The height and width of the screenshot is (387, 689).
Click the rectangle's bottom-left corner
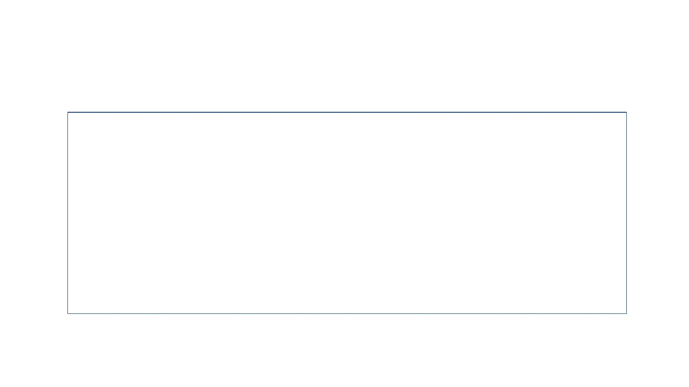[x=67, y=313]
